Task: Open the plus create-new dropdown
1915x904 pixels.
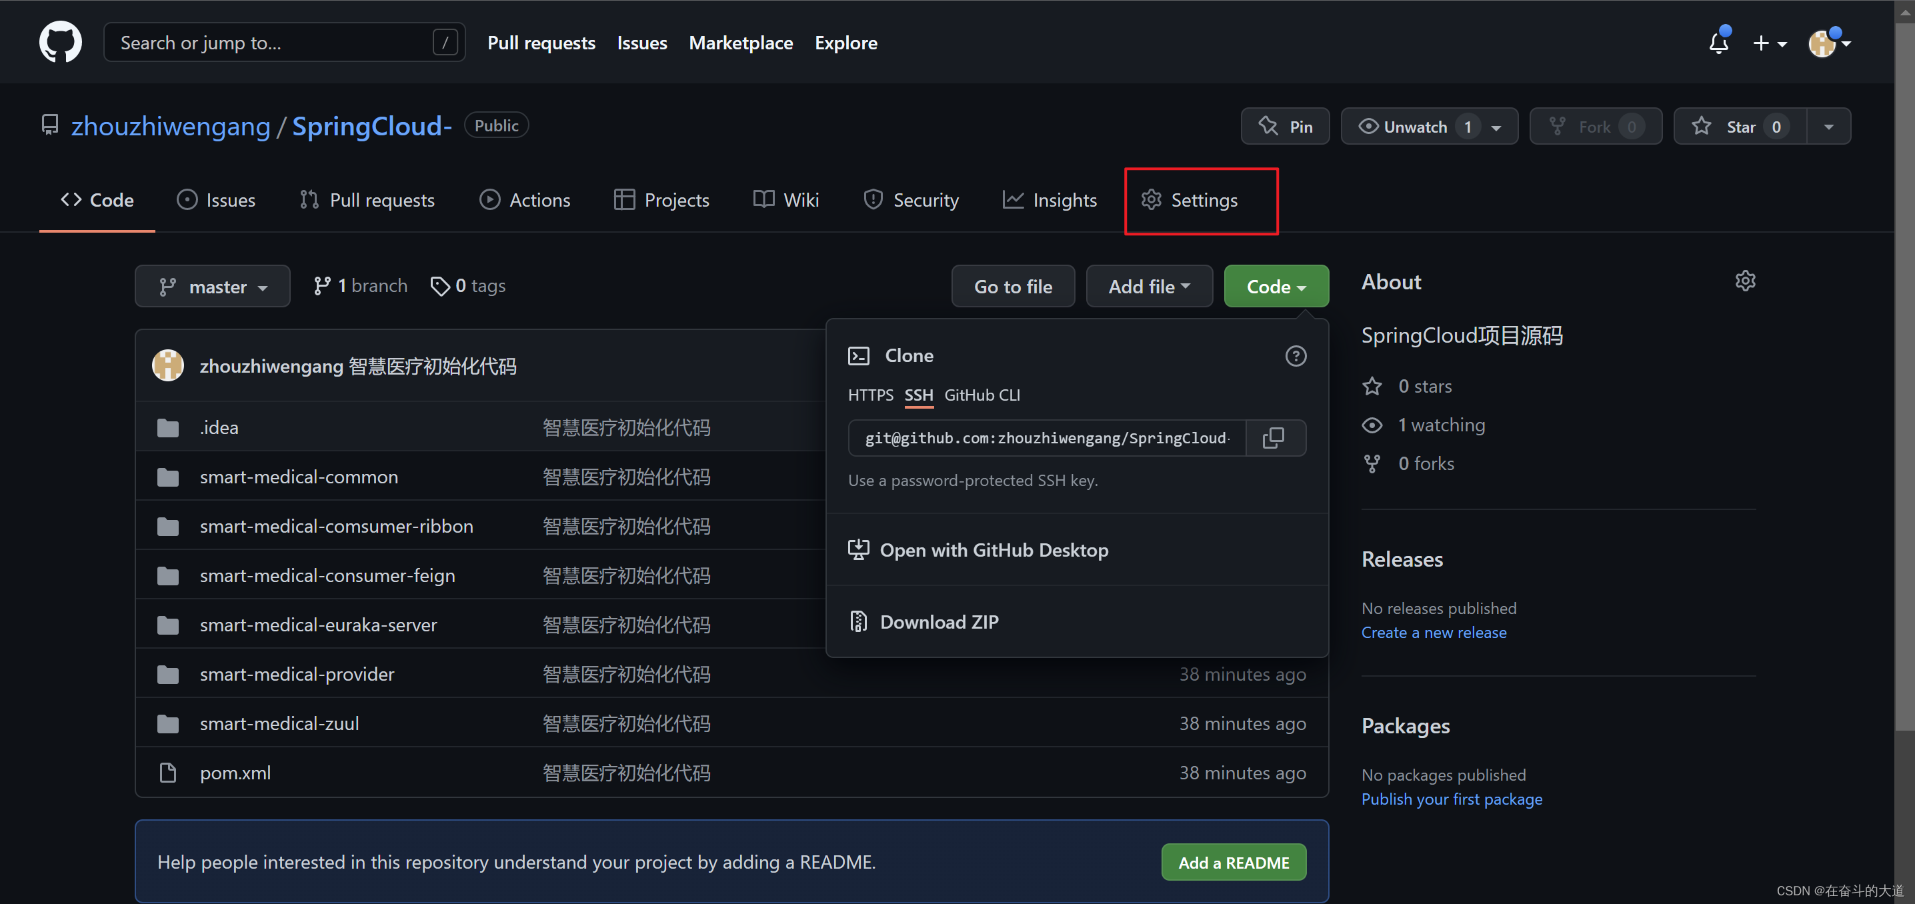Action: coord(1770,43)
